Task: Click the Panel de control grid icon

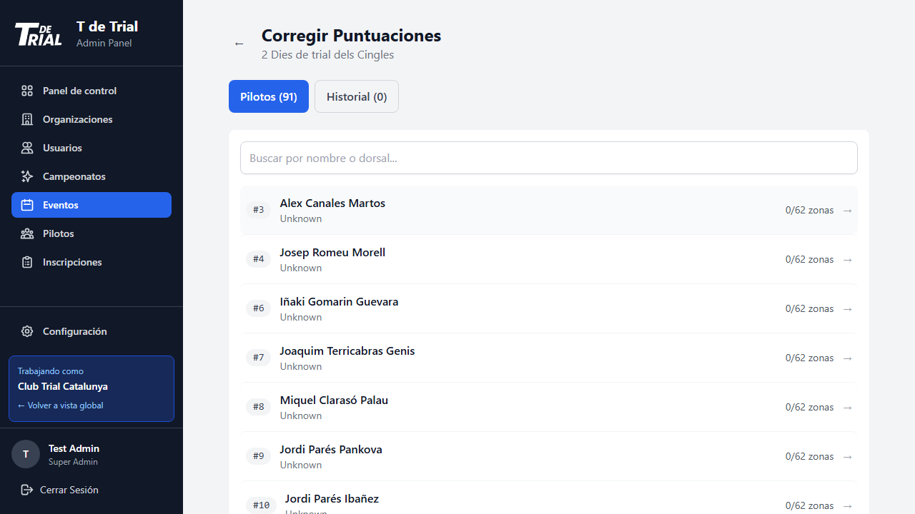Action: 27,91
